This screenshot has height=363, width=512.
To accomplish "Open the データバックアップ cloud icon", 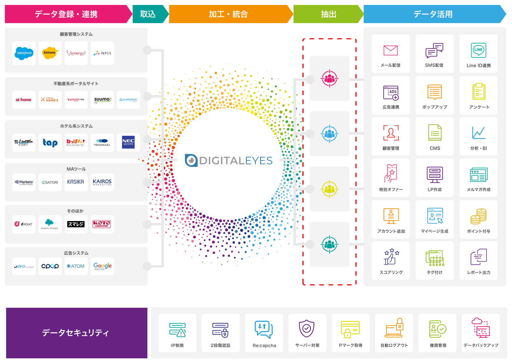I will click(481, 328).
